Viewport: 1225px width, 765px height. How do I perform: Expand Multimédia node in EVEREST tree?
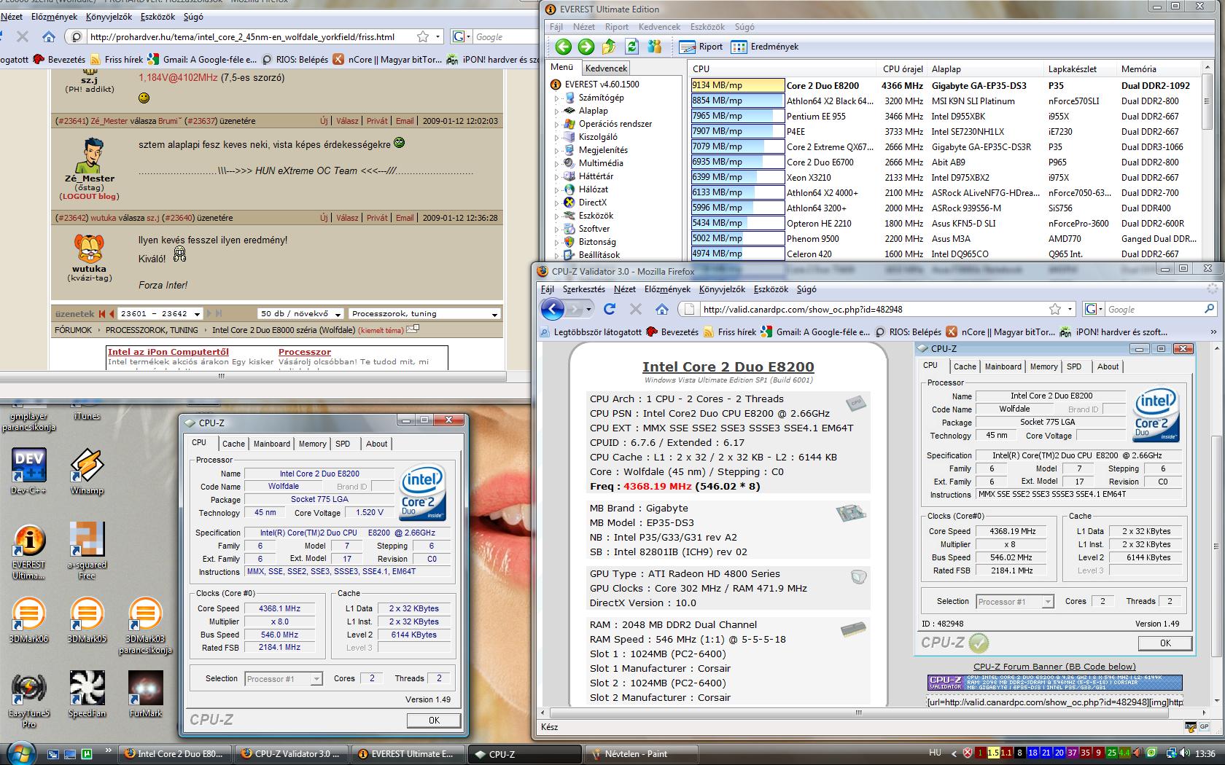click(x=557, y=163)
